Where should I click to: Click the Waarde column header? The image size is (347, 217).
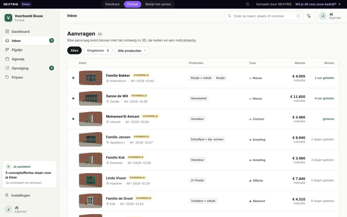pyautogui.click(x=300, y=63)
